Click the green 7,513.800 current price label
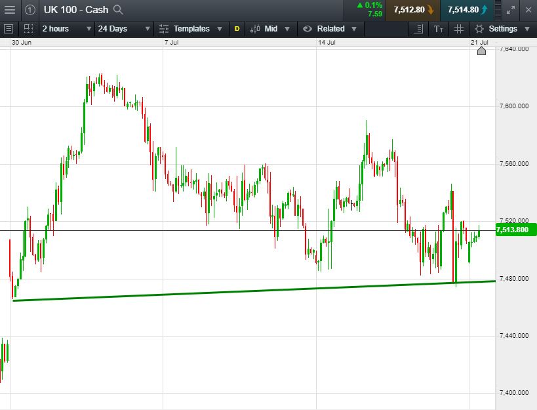The image size is (537, 410). click(515, 230)
